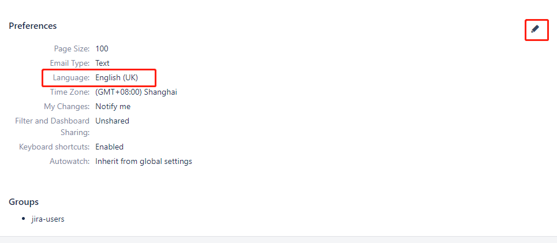Click the jira-users group entry
The image size is (557, 243).
point(48,219)
